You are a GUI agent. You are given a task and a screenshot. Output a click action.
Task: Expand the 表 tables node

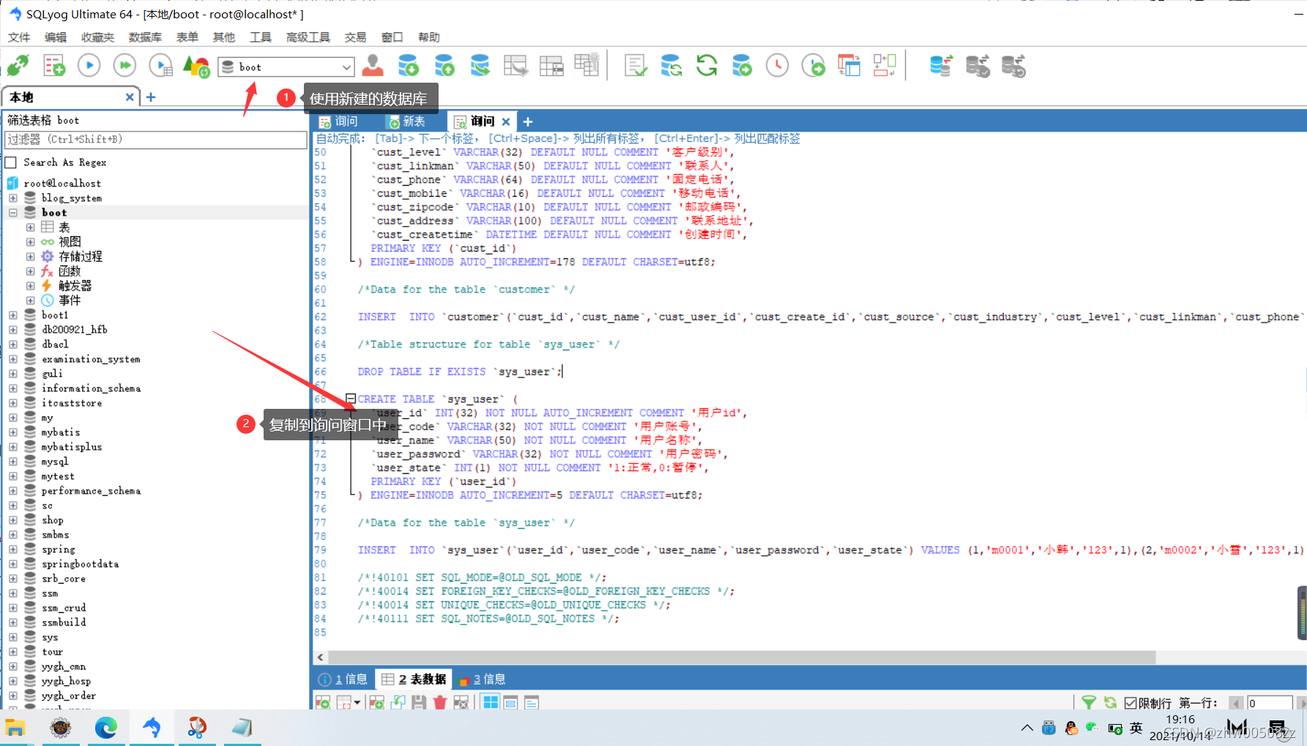tap(31, 227)
